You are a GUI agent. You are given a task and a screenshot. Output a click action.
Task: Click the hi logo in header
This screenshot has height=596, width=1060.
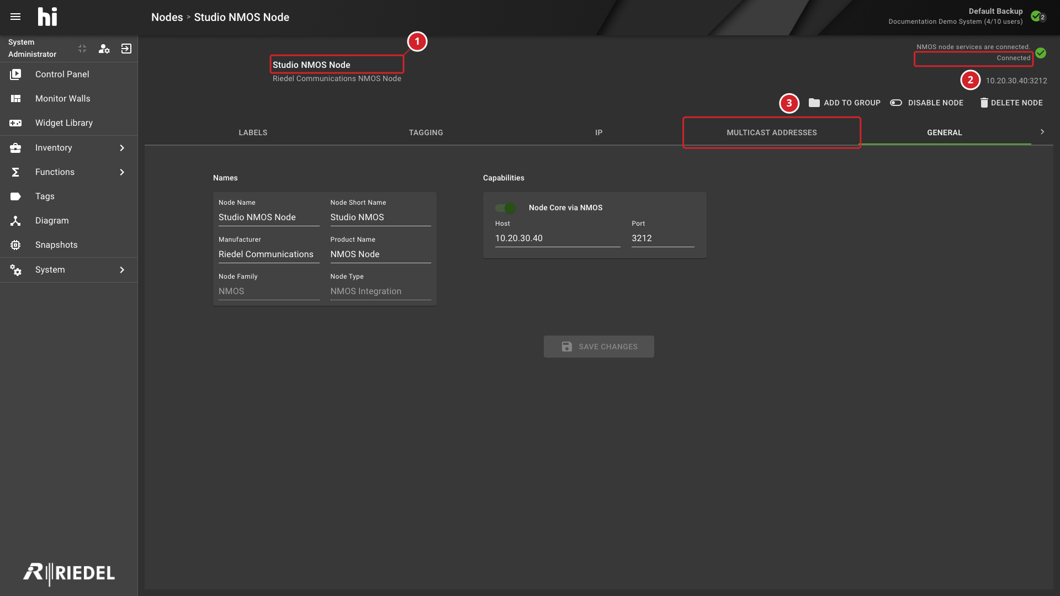[x=47, y=17]
